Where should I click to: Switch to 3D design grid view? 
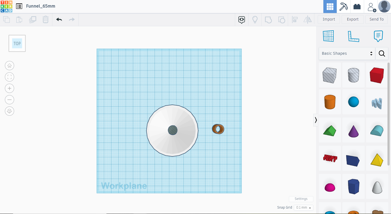330,7
